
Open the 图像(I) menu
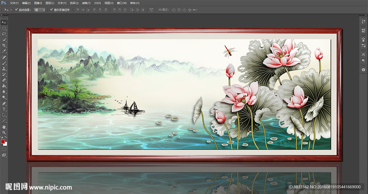[x=38, y=3]
